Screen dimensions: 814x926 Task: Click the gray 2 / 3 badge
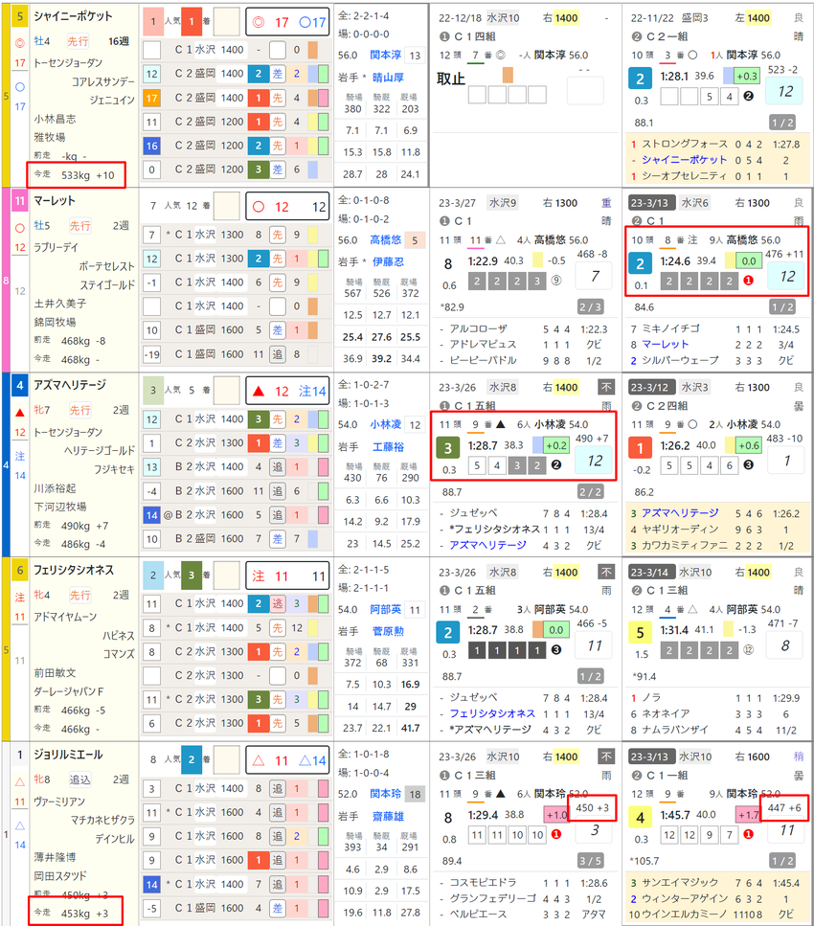click(x=590, y=307)
